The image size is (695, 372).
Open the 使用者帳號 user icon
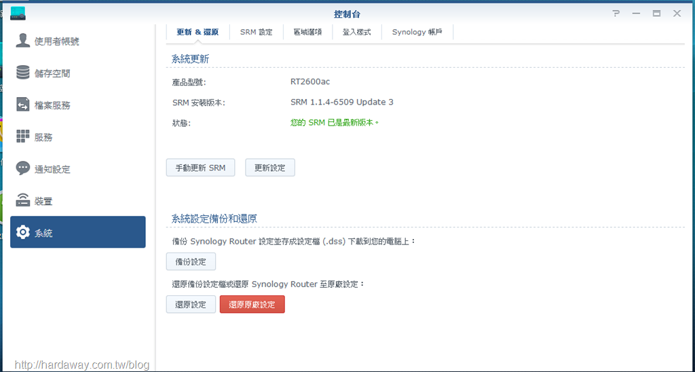[22, 40]
